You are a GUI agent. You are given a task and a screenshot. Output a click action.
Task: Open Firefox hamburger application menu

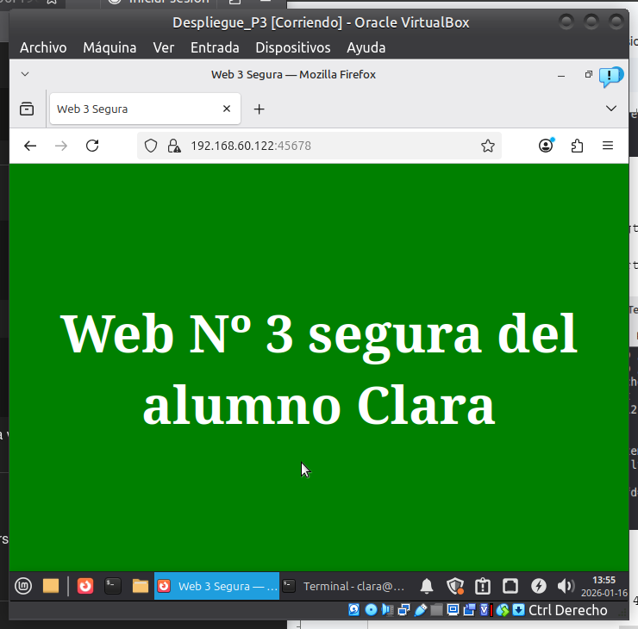(608, 146)
